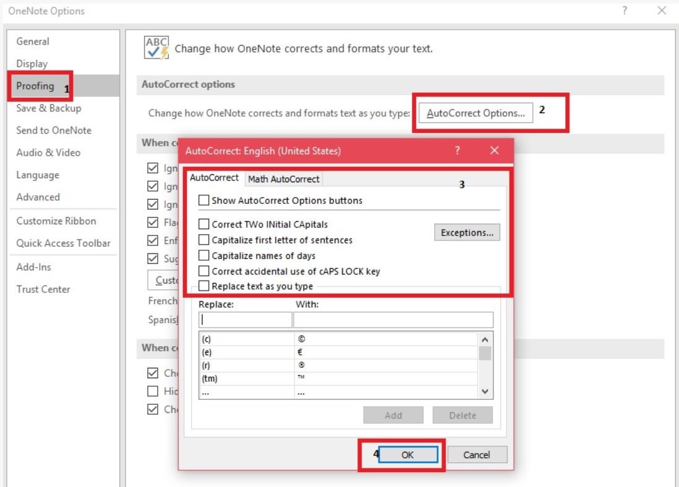Open Customize Ribbon settings
Screen dimensions: 679x487
click(56, 221)
